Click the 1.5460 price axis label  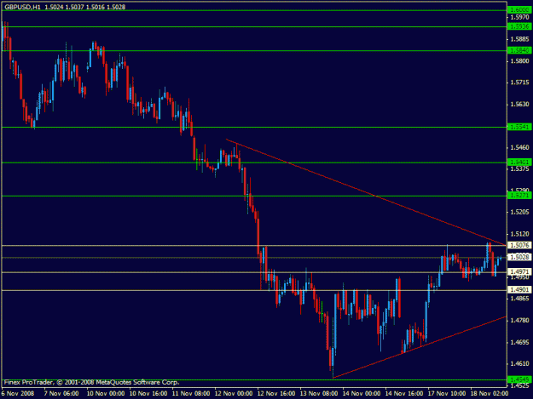click(519, 147)
